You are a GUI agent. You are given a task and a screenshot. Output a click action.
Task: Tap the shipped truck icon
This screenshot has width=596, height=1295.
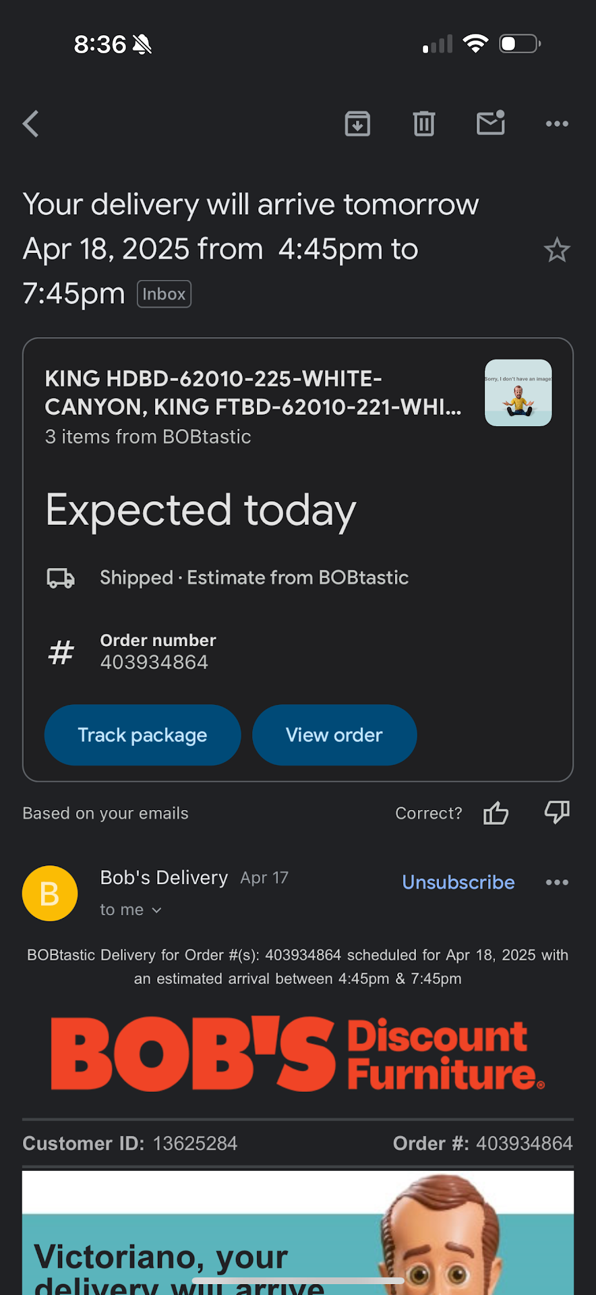[x=61, y=578]
